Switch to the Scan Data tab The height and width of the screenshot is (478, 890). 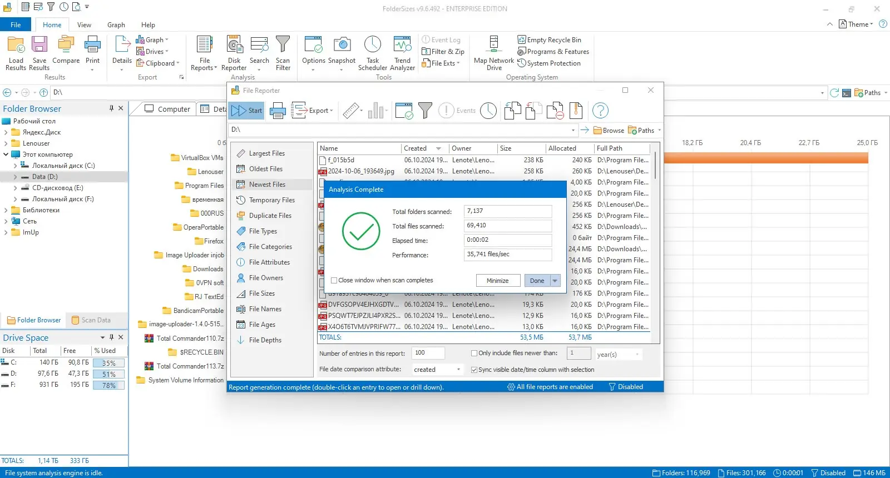pyautogui.click(x=91, y=320)
